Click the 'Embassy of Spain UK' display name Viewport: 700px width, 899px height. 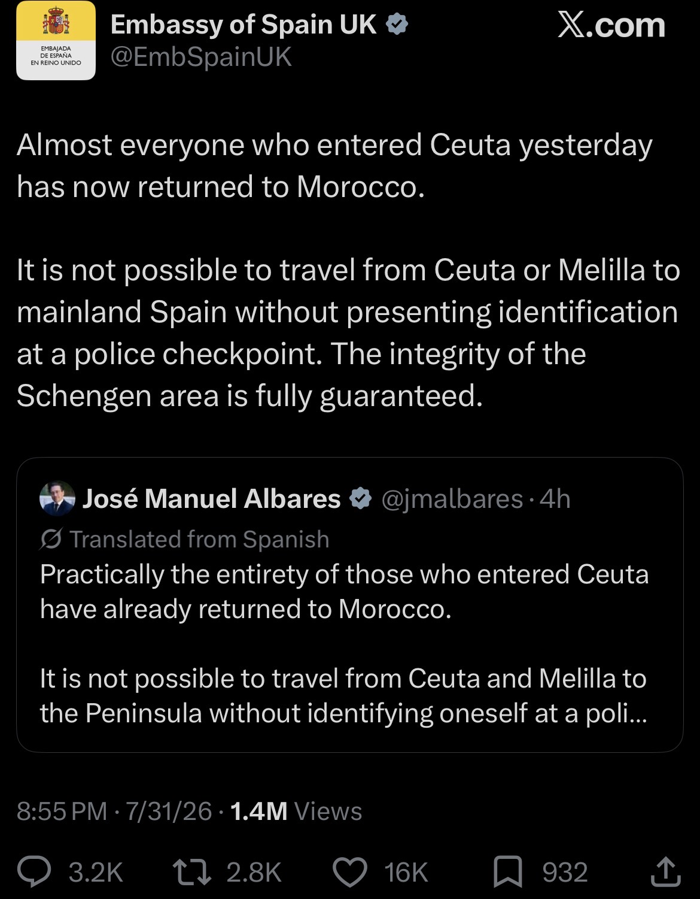click(x=244, y=25)
